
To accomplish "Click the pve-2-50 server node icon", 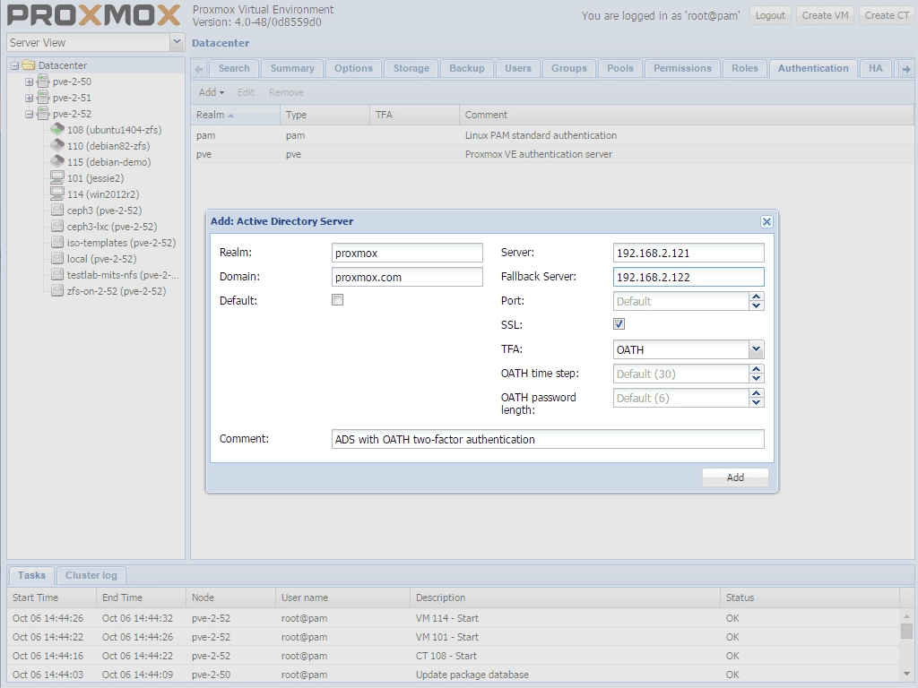I will click(43, 82).
